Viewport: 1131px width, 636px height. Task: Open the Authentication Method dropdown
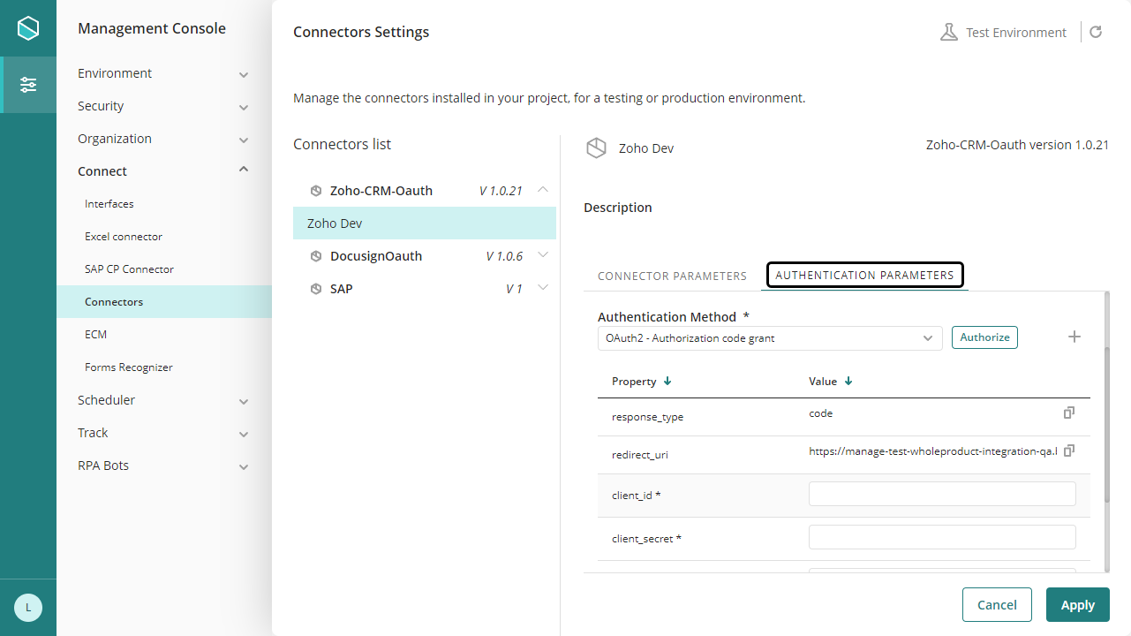pyautogui.click(x=770, y=338)
